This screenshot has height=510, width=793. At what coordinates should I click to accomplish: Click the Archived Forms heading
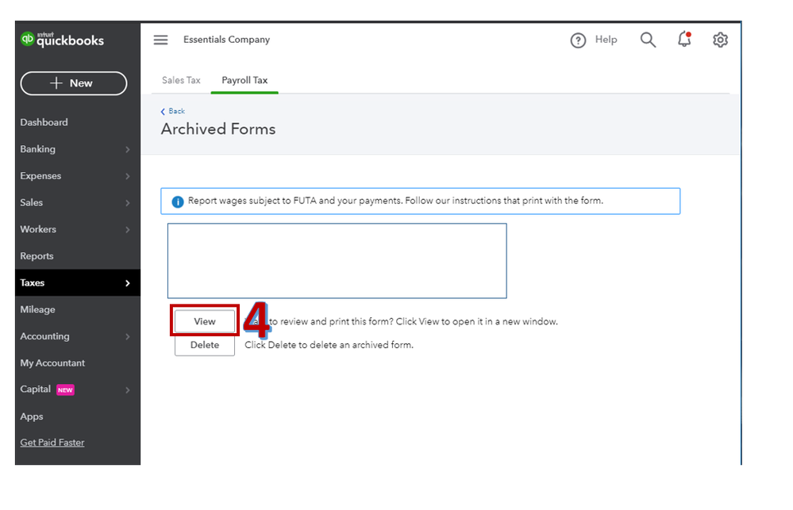(x=218, y=129)
